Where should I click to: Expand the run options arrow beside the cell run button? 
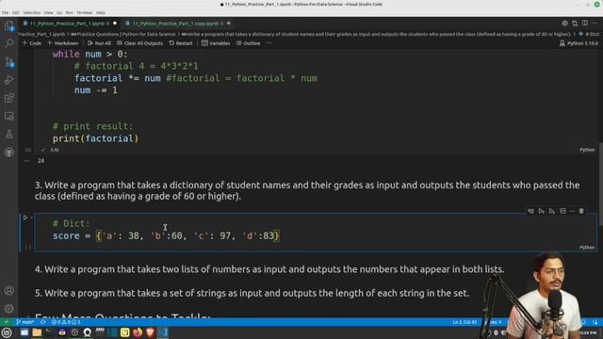point(31,218)
